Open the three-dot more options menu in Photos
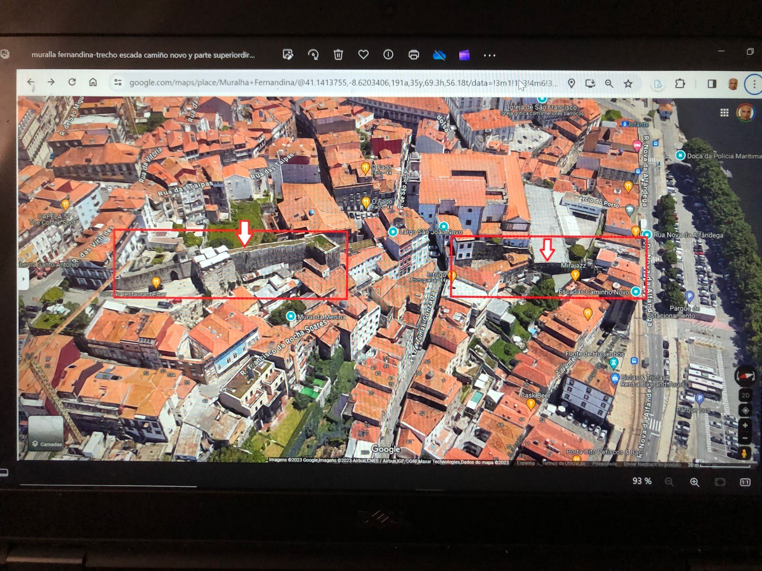 coord(489,55)
